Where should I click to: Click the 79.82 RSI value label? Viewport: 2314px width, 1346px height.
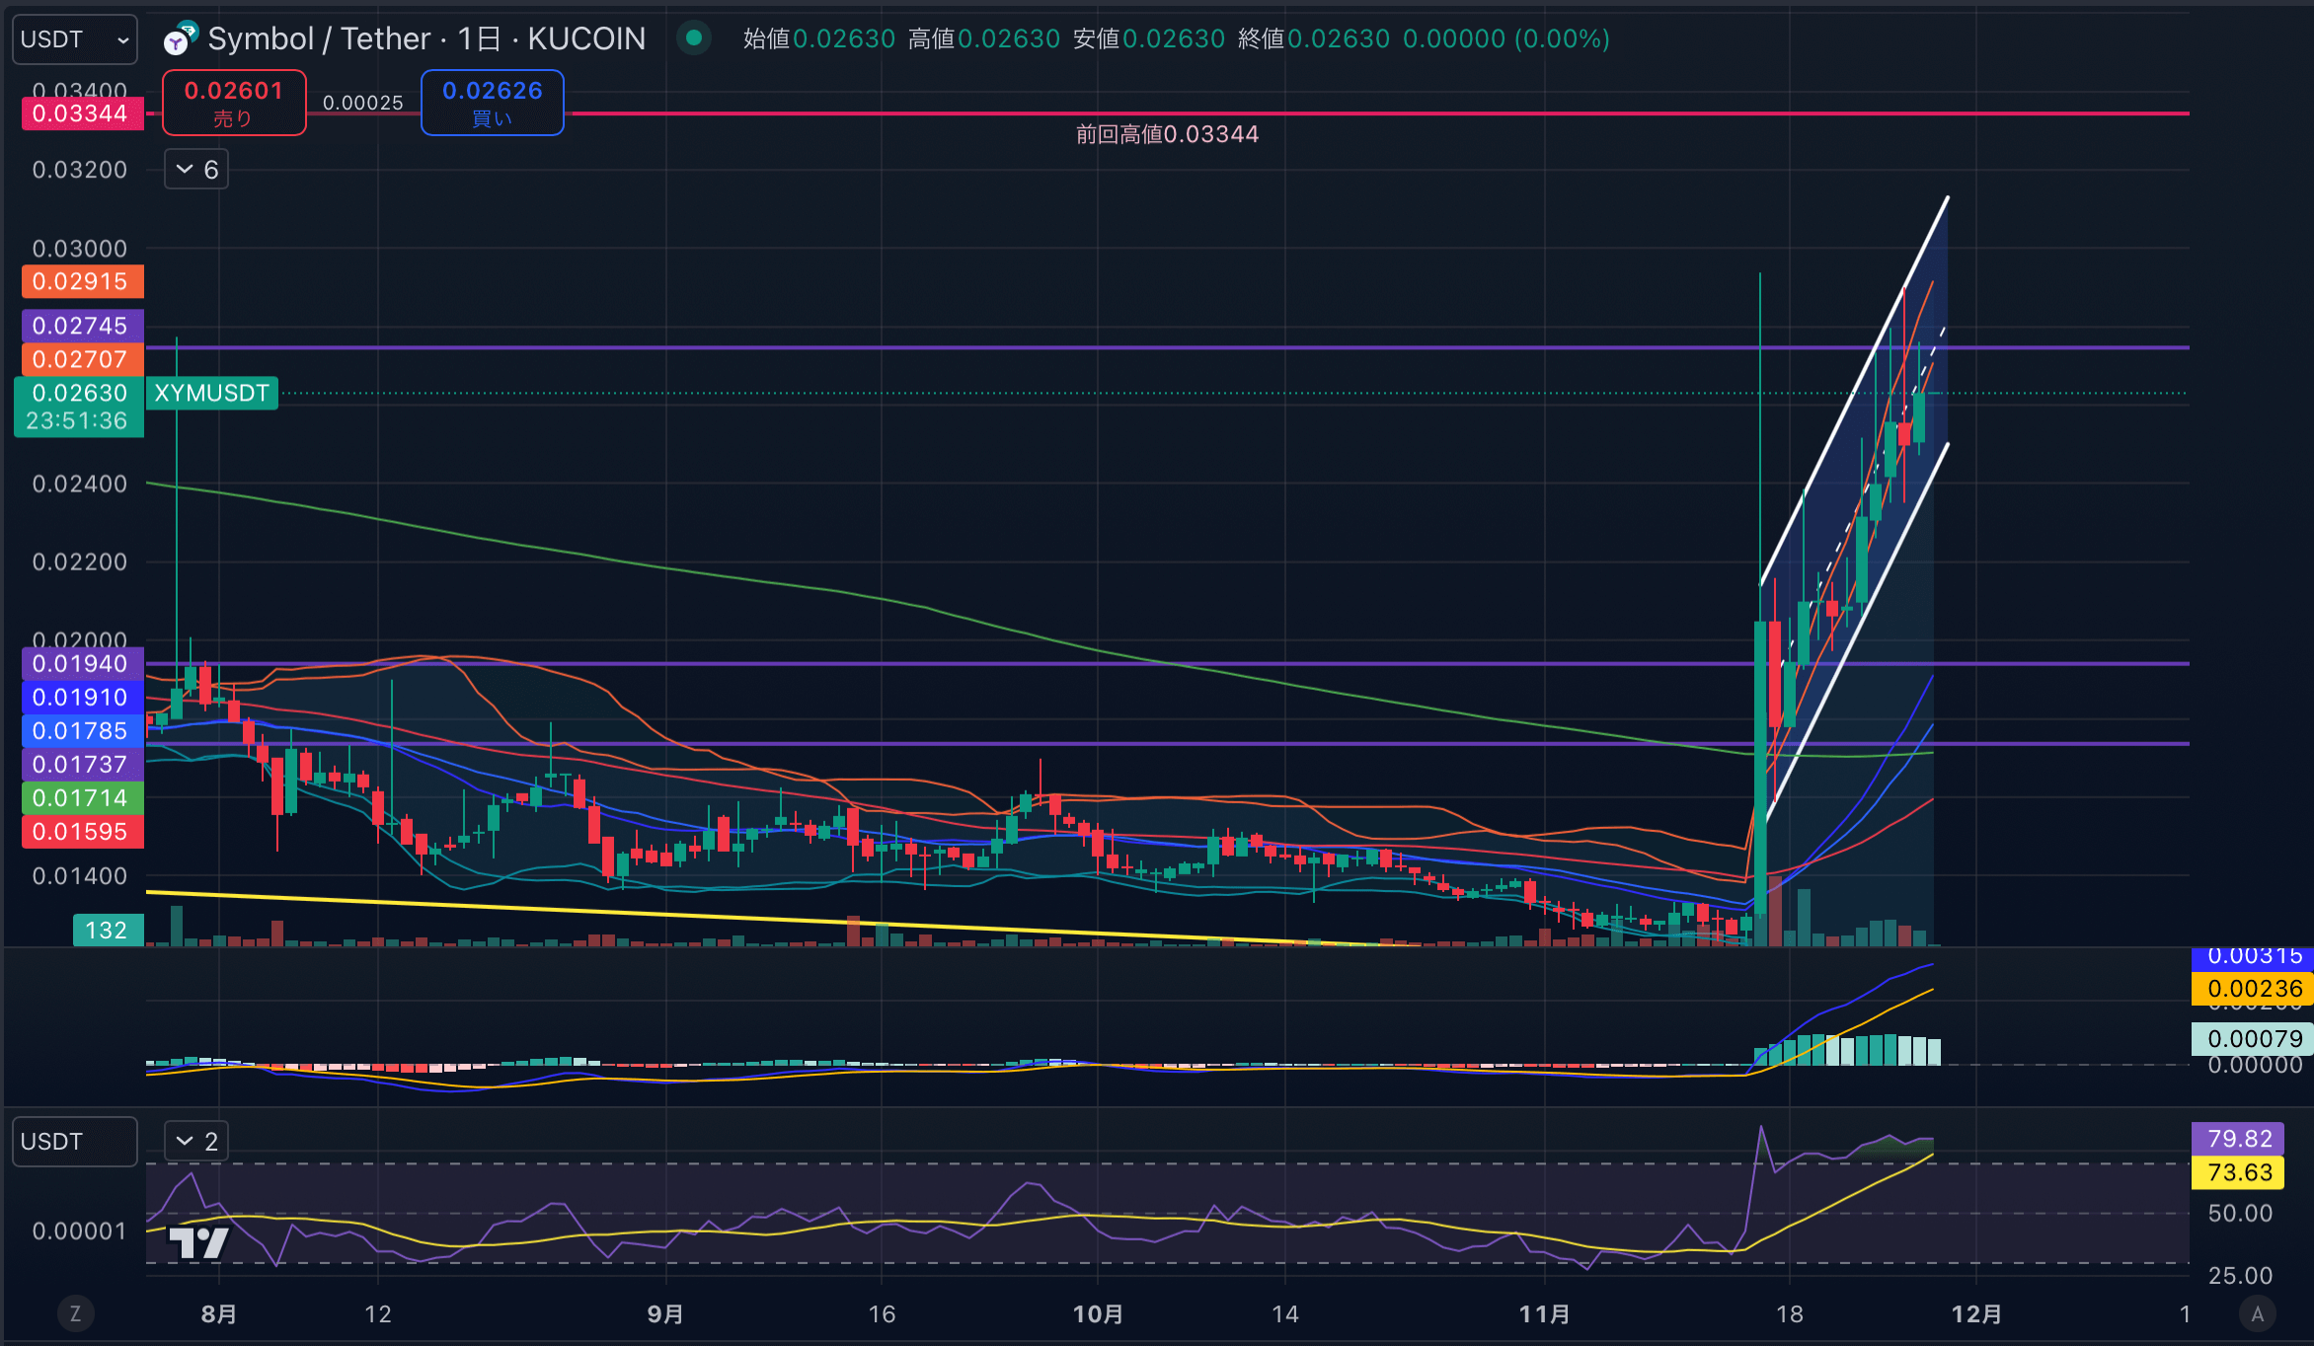coord(2240,1139)
